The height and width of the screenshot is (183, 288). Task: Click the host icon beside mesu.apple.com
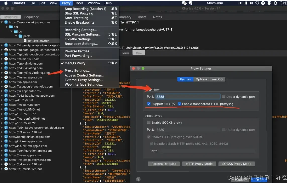(6, 155)
